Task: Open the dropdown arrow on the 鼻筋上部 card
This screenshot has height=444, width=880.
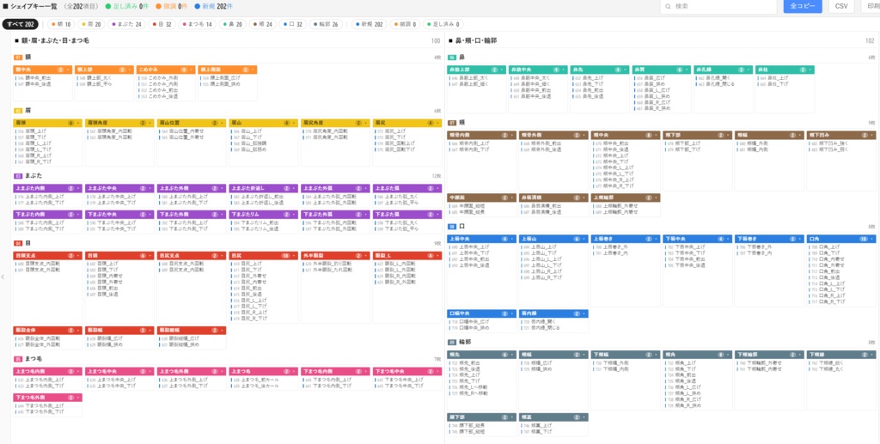Action: (x=502, y=70)
